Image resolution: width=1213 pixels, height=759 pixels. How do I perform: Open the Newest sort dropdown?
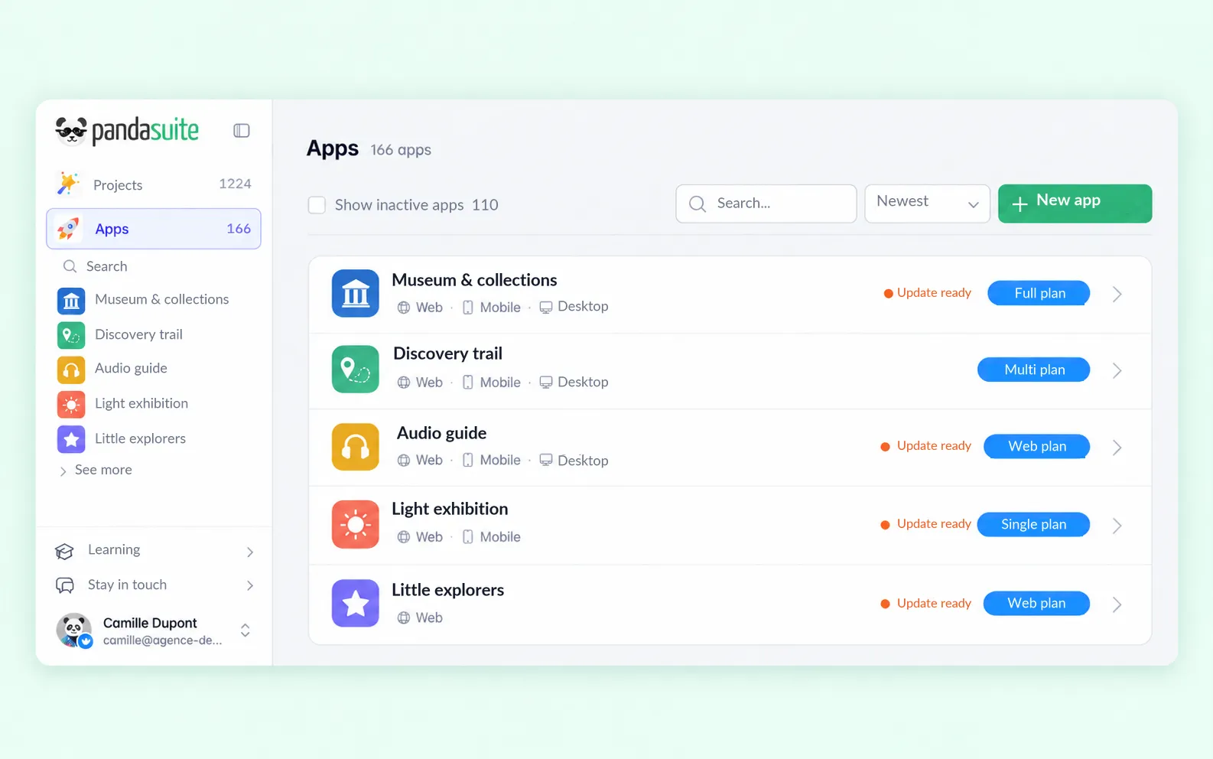click(927, 204)
